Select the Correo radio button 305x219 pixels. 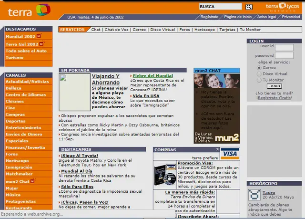tap(259, 68)
